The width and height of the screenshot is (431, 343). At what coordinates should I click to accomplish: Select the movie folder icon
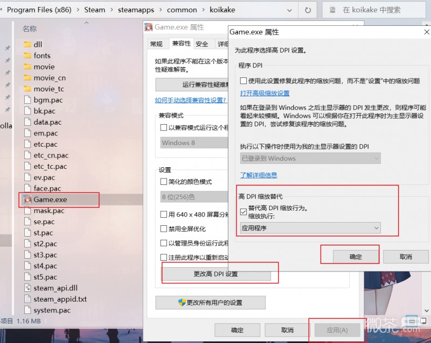[x=27, y=67]
